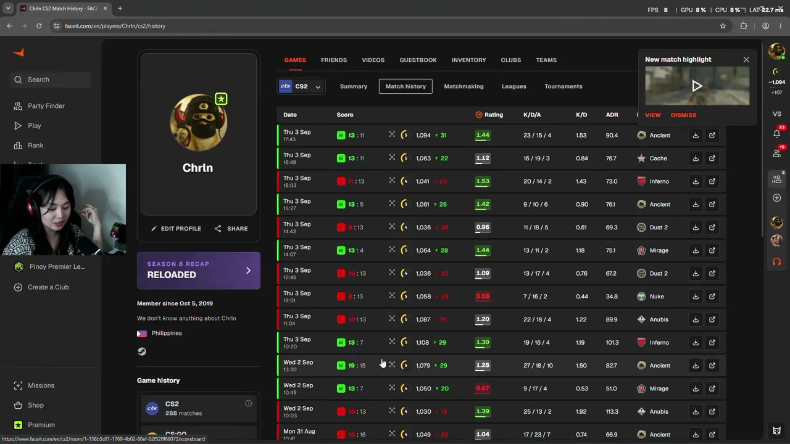Click the info icon on CS2 game card
Viewport: 790px width, 444px height.
(248, 403)
